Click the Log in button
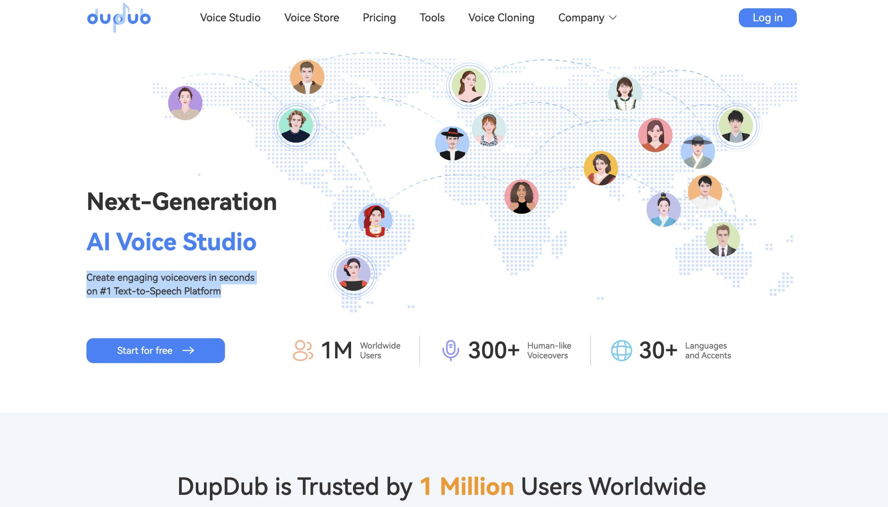 click(x=767, y=17)
